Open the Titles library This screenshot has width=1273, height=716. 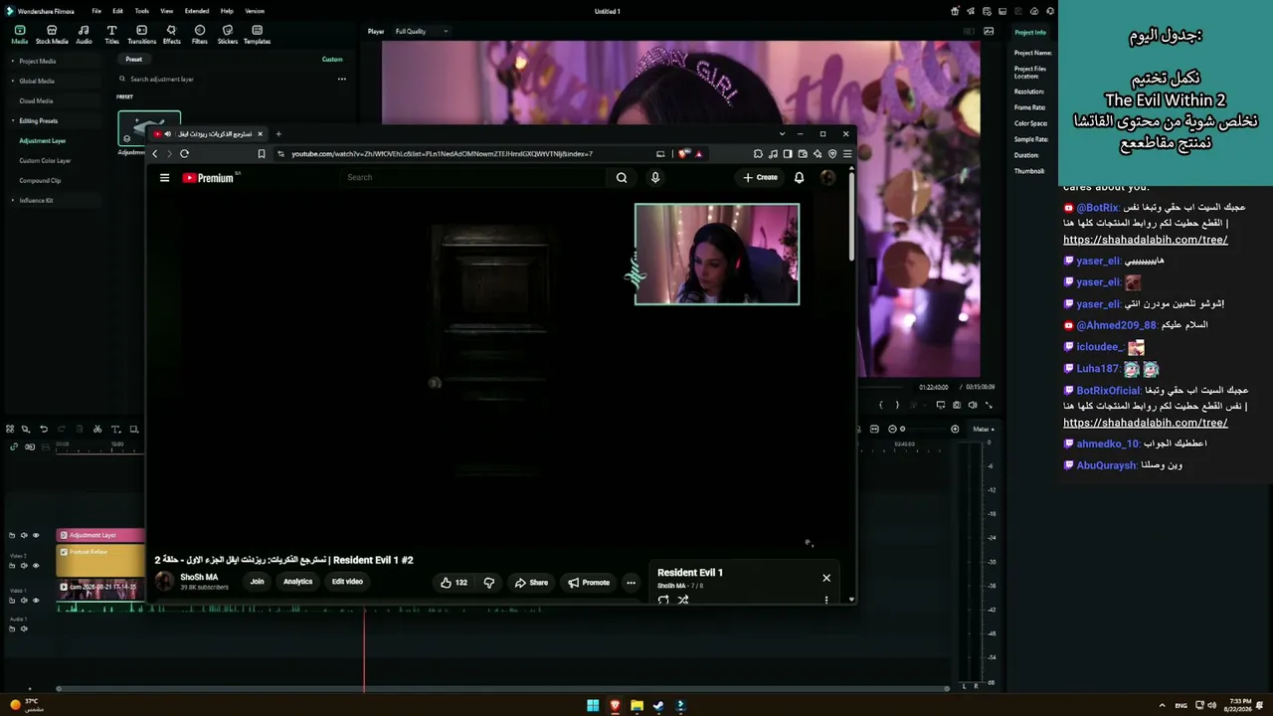coord(111,35)
